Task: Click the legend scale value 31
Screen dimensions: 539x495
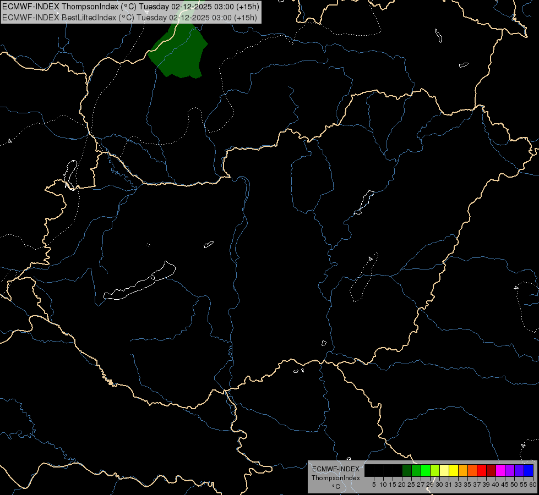Action: (449, 485)
